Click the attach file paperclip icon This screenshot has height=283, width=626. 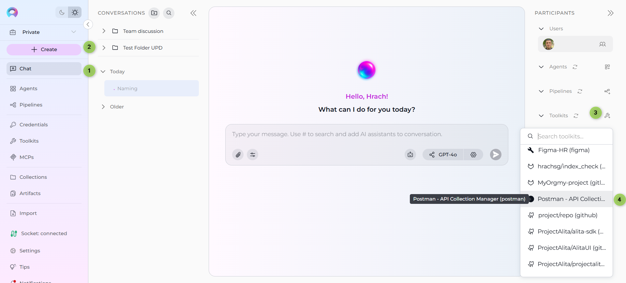click(238, 155)
